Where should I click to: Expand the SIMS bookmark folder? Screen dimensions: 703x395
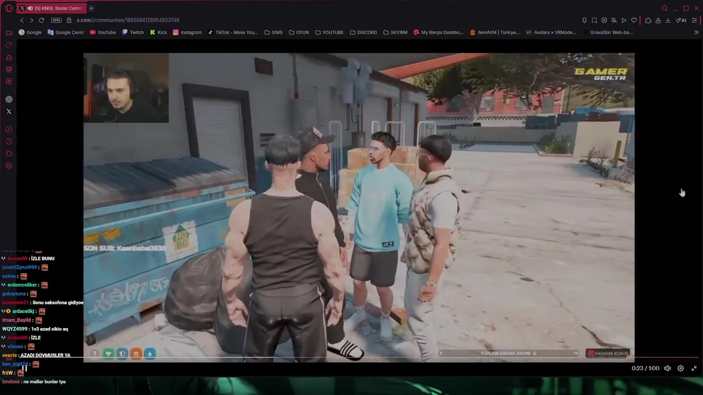click(273, 32)
